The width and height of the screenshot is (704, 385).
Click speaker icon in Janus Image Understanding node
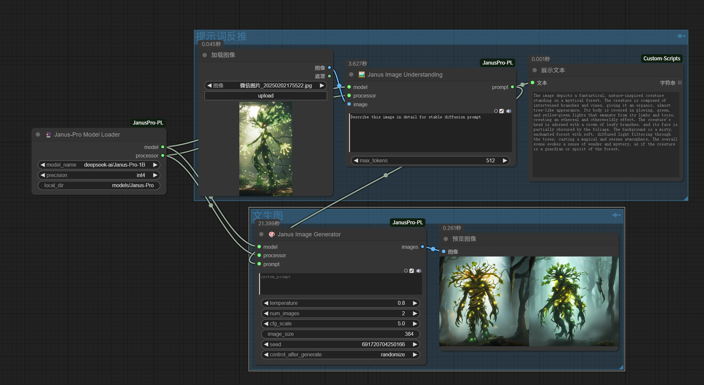[x=509, y=111]
